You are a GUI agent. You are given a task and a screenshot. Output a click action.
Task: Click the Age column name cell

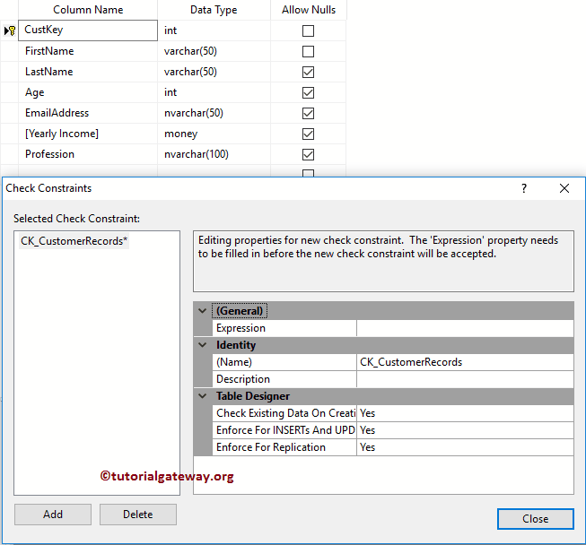click(x=88, y=92)
